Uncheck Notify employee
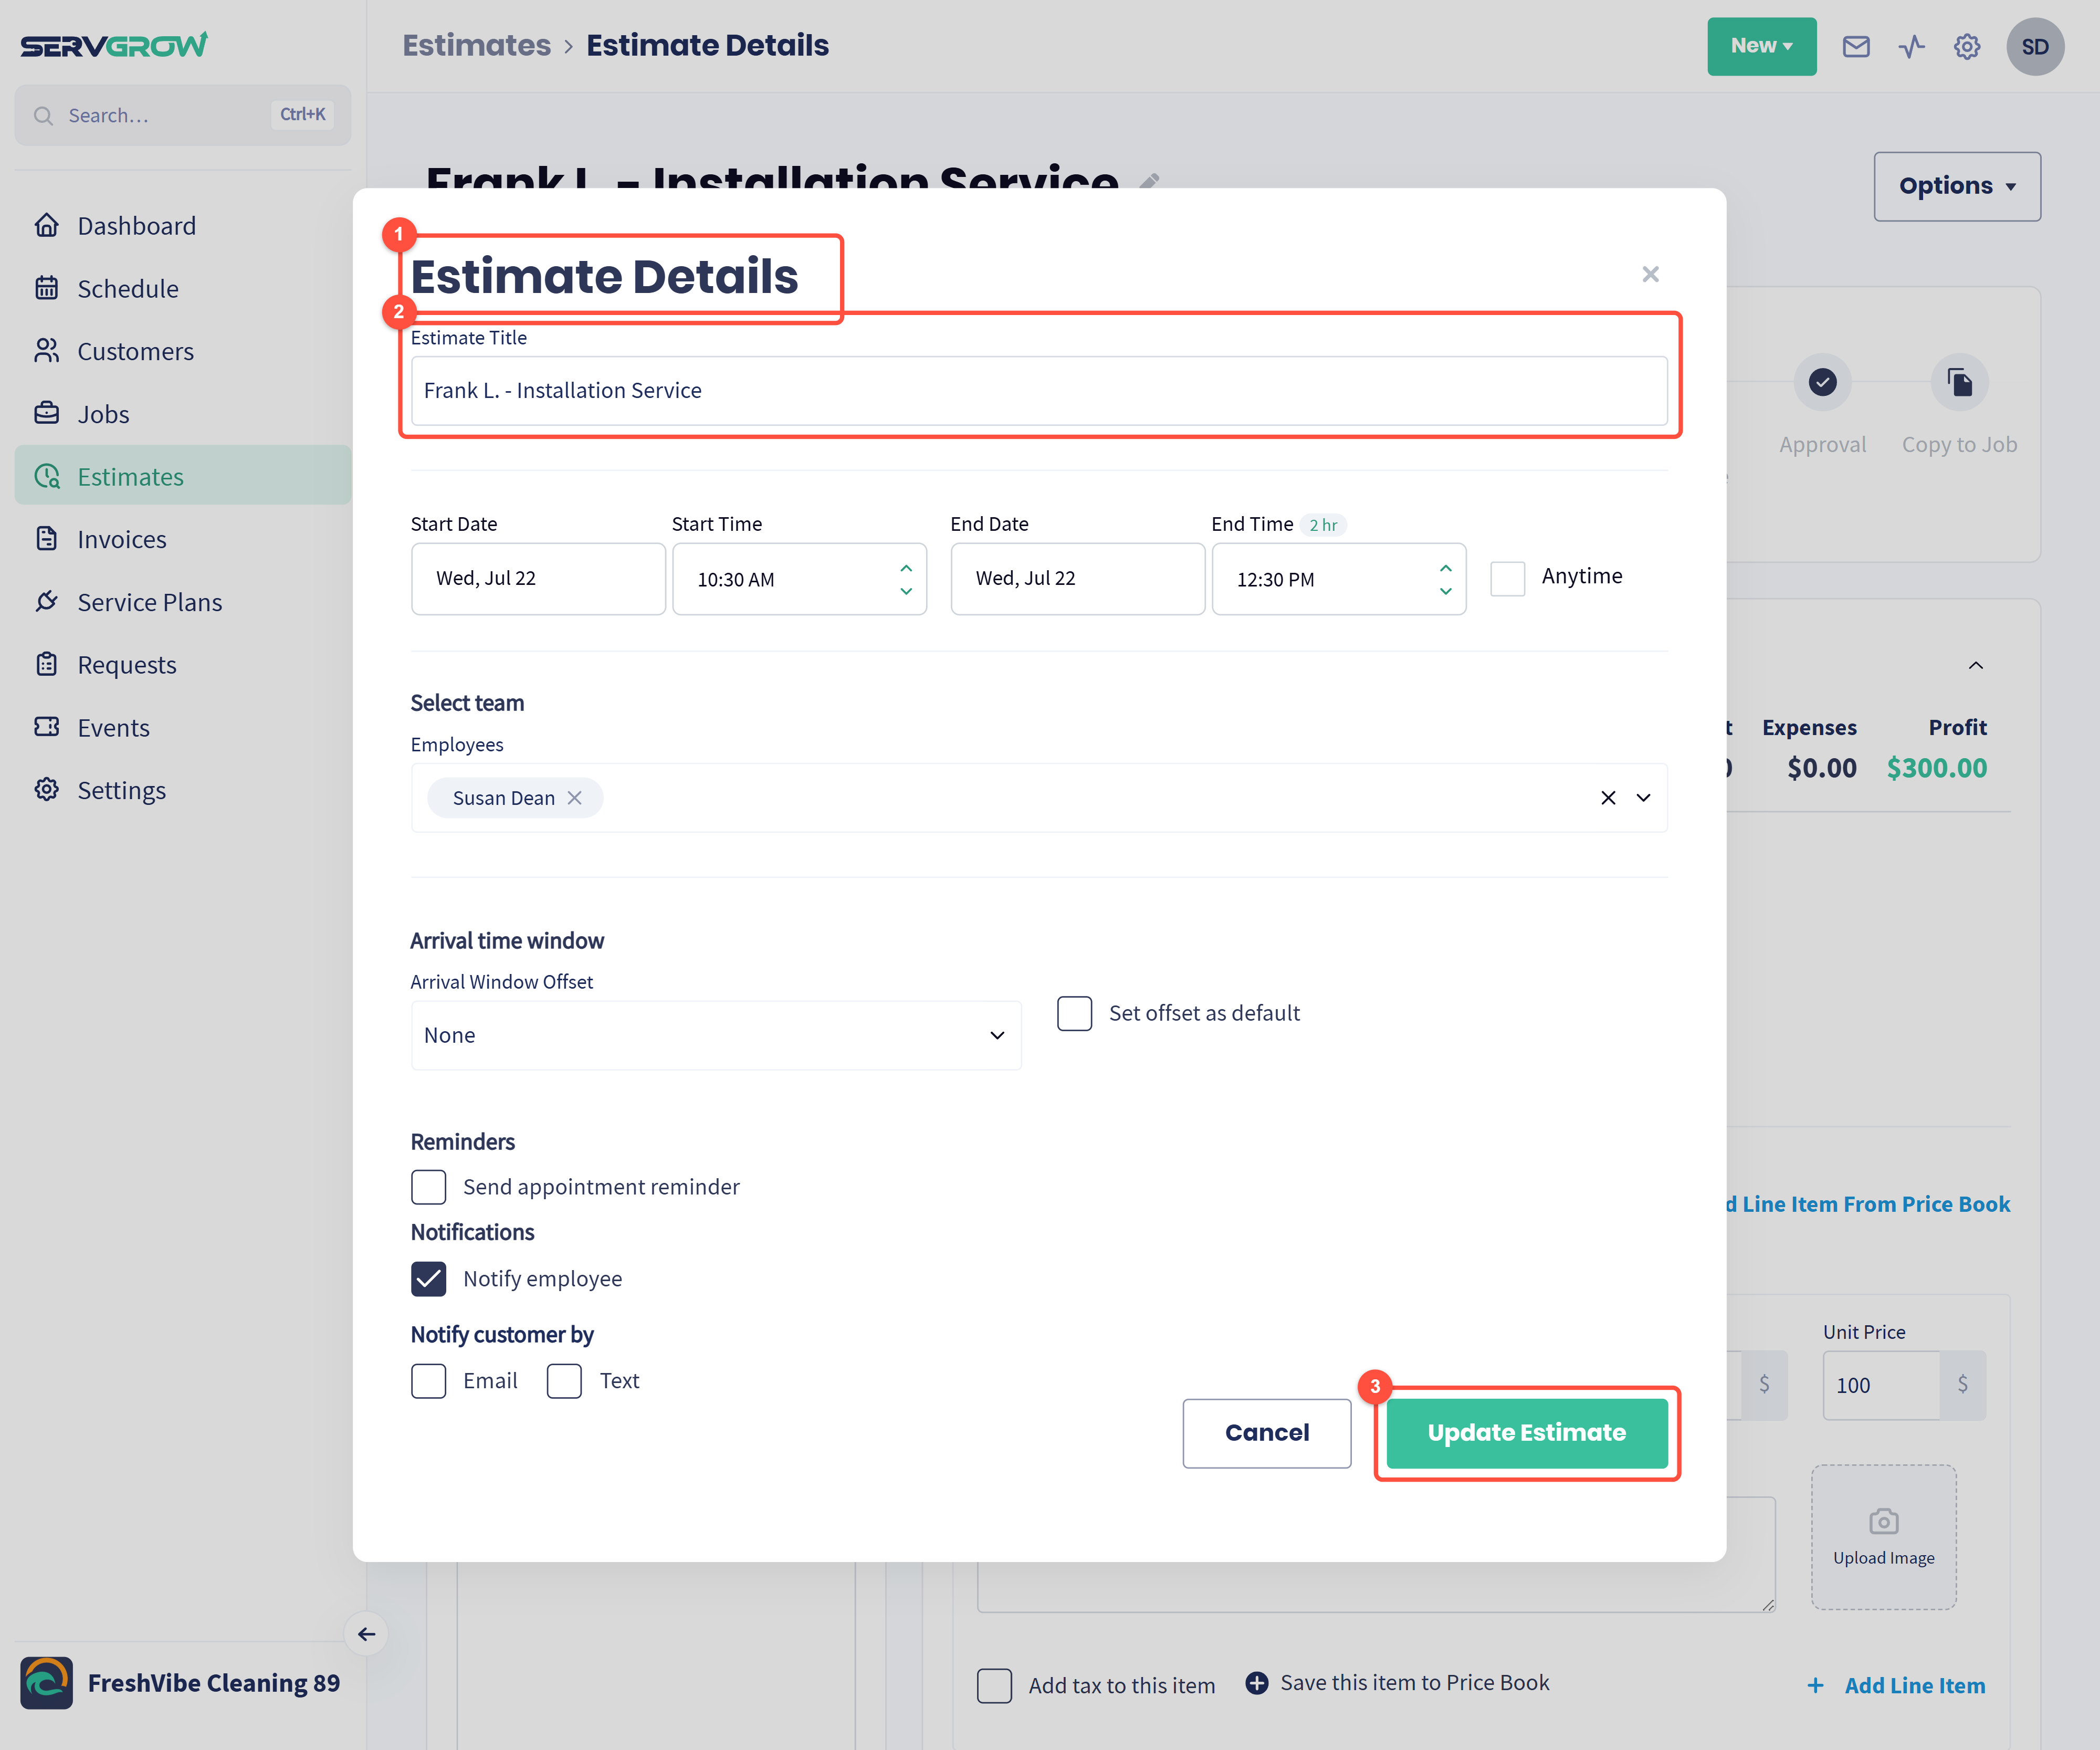The width and height of the screenshot is (2100, 1750). 429,1279
